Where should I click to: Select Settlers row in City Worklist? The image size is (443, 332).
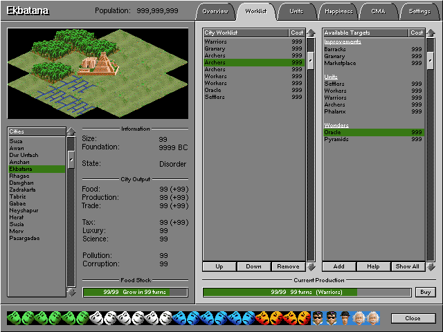pos(254,97)
